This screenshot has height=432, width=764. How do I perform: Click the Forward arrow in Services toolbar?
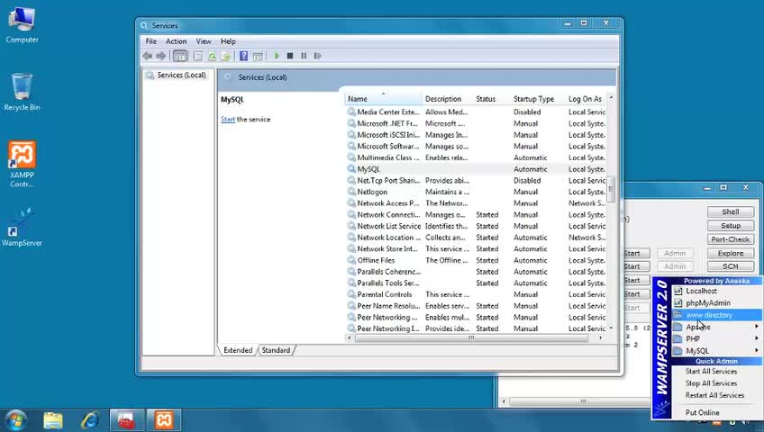tap(160, 56)
